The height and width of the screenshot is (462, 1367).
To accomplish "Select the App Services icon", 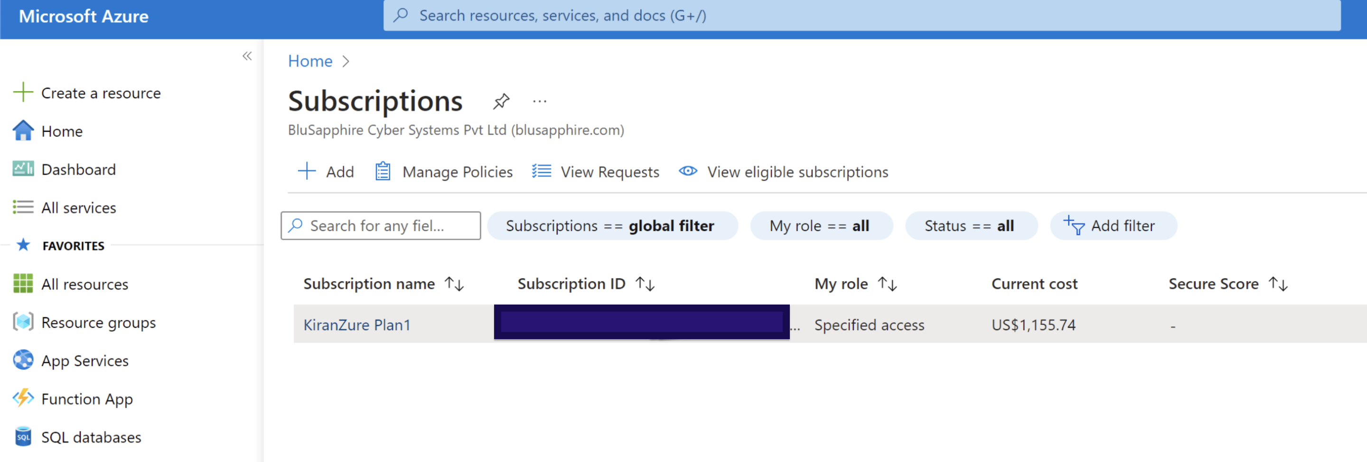I will coord(23,360).
